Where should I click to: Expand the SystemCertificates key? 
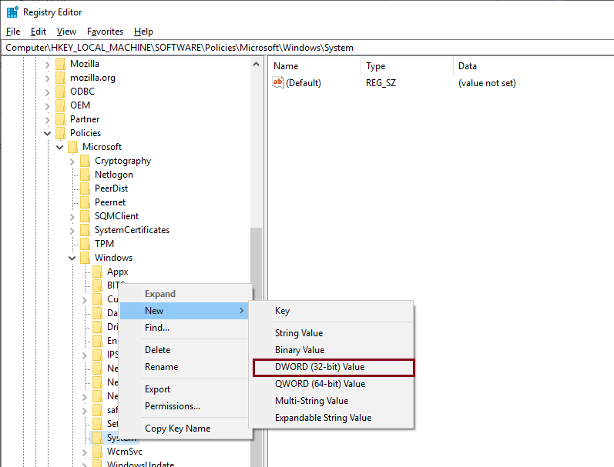click(72, 230)
